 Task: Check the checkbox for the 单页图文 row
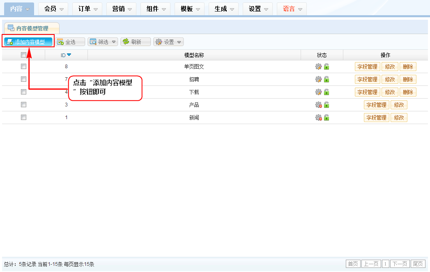(x=23, y=67)
